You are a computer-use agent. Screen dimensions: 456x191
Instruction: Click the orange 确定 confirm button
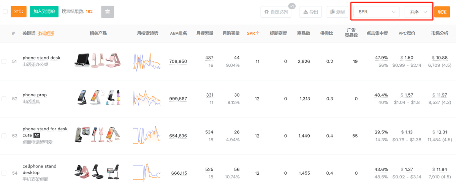(442, 12)
